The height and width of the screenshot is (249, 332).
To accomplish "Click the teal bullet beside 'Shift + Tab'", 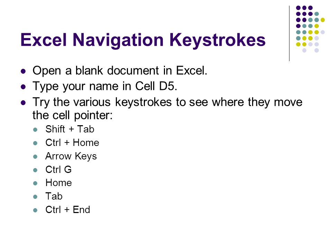I will click(35, 130).
